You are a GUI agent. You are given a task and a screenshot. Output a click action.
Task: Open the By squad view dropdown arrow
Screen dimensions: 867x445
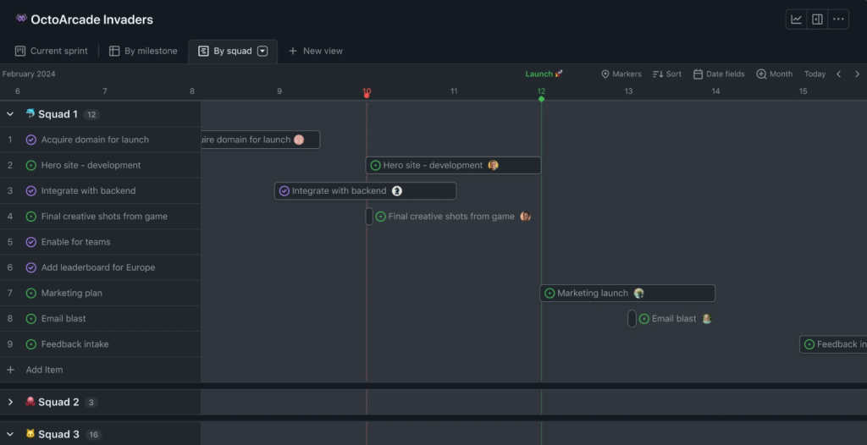tap(262, 51)
